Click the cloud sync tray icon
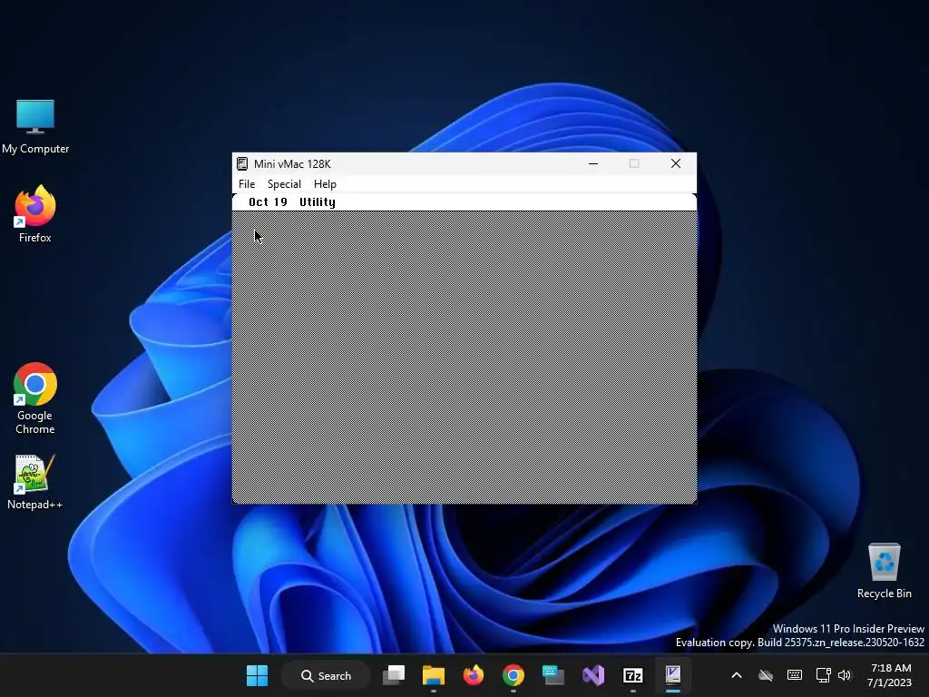Image resolution: width=929 pixels, height=697 pixels. tap(766, 675)
